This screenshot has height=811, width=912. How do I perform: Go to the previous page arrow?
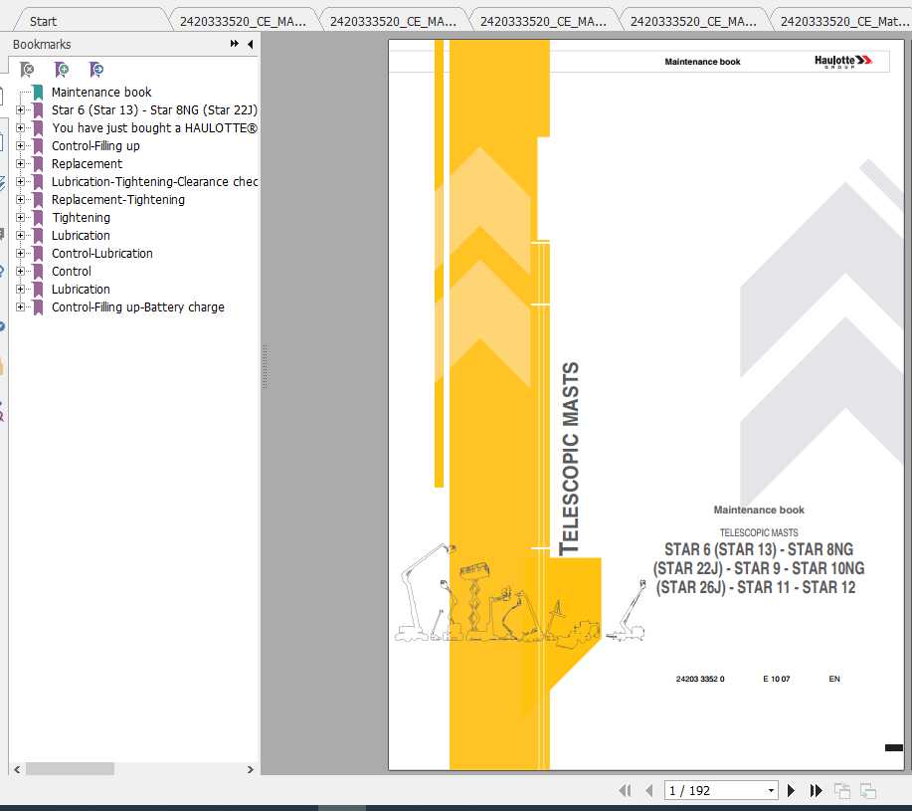[649, 790]
